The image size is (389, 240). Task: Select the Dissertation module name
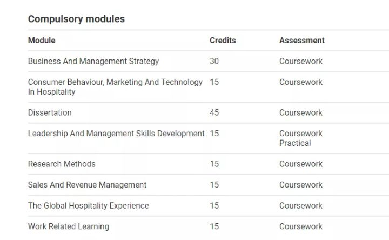pos(50,113)
